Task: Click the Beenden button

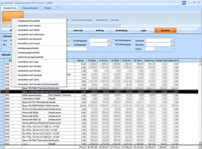Action: (115, 20)
